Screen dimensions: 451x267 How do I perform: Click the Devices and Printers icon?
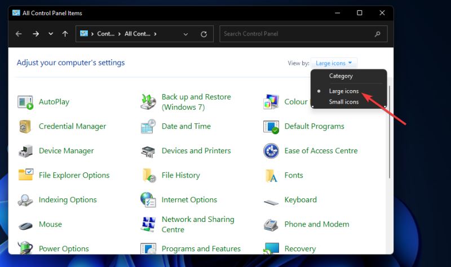pyautogui.click(x=149, y=151)
